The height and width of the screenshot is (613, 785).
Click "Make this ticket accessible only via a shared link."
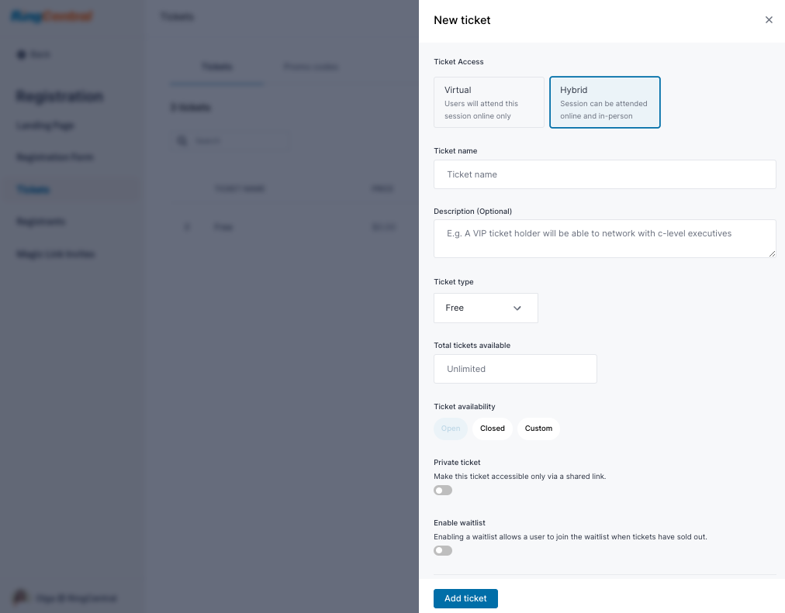pos(520,477)
